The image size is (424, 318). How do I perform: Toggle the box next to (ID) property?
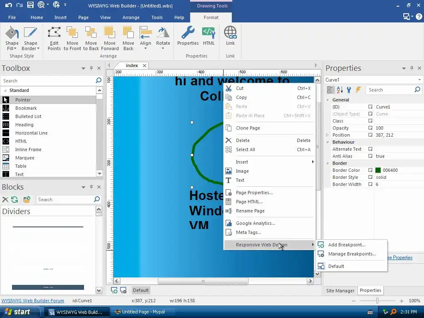tap(371, 107)
